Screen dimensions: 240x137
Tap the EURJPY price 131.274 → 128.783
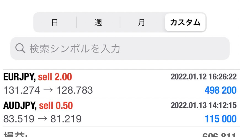point(48,90)
